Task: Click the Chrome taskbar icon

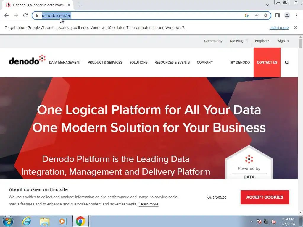Action: (x=80, y=221)
